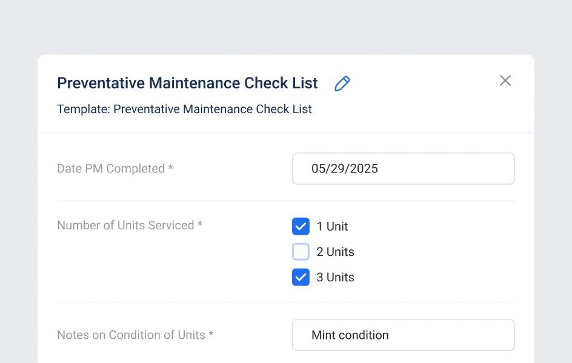Uncheck the 3 Units checkbox
The height and width of the screenshot is (363, 572).
(301, 277)
